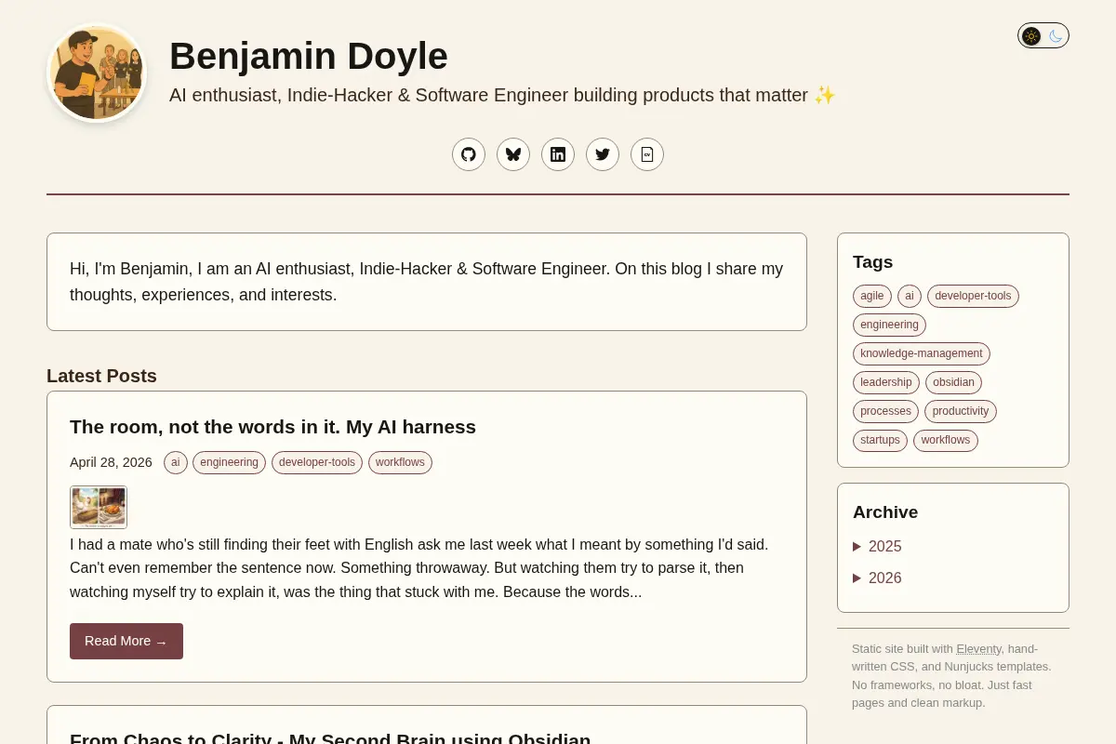Click Benjamin Doyle's avatar picture
The width and height of the screenshot is (1116, 744).
click(x=97, y=73)
